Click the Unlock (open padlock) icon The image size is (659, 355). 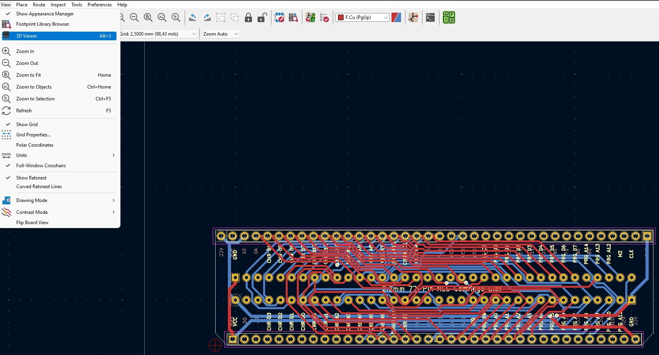(x=262, y=17)
